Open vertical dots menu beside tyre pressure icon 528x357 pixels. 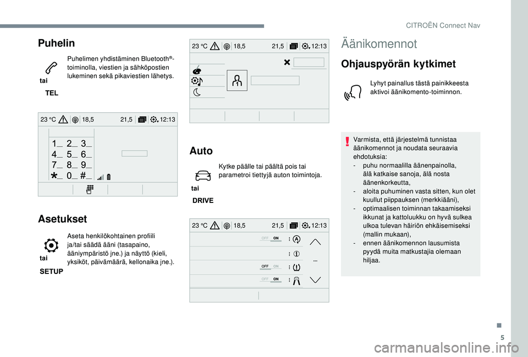[289, 267]
